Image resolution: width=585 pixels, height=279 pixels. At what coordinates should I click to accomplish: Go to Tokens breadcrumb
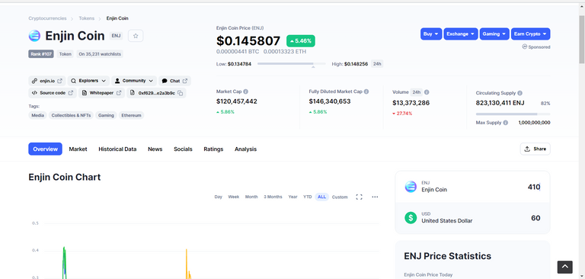pos(87,18)
